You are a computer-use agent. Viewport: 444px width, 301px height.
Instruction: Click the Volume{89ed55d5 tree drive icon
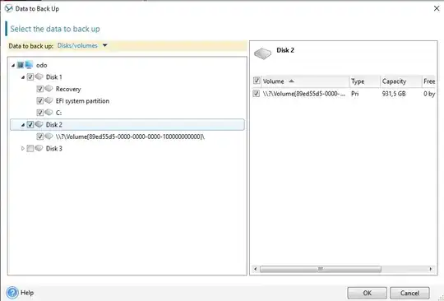49,137
